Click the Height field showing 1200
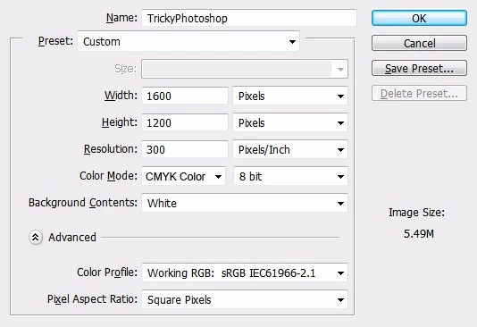Screen dimensions: 477x327 185,123
